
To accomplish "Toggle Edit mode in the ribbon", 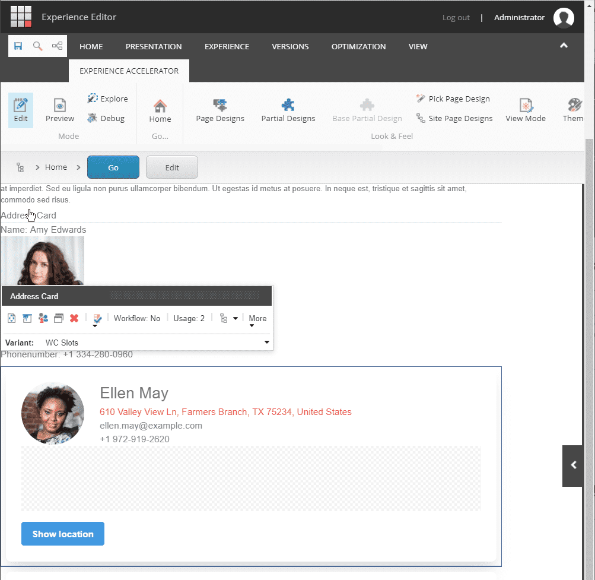I will (x=21, y=110).
